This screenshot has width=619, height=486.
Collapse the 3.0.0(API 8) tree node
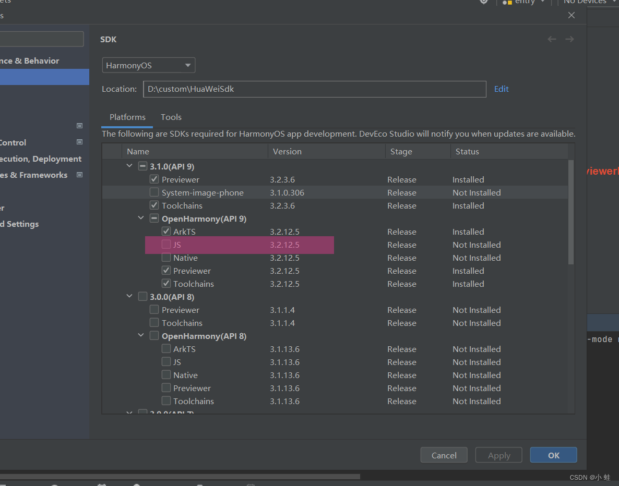(x=129, y=296)
